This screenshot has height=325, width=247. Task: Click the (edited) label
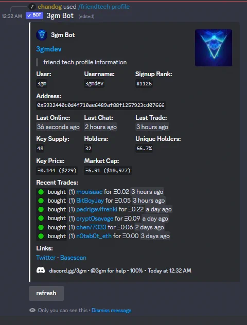click(x=86, y=16)
